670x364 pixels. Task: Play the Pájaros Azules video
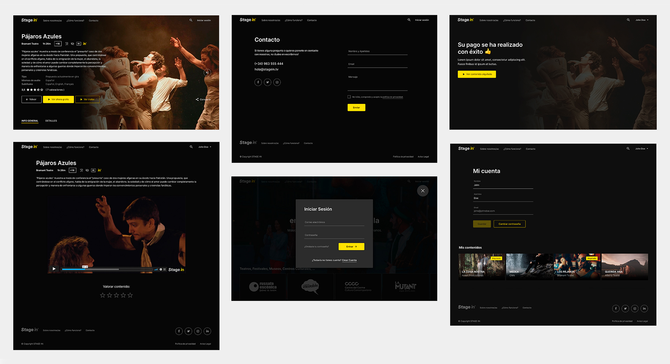[54, 269]
